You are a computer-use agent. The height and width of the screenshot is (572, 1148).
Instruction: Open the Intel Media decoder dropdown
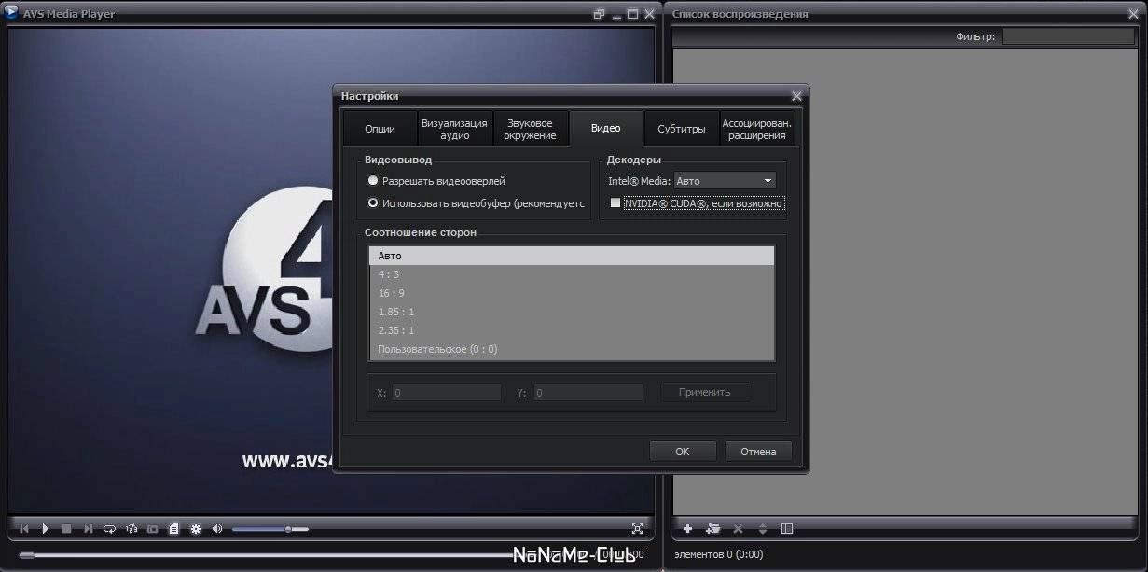coord(725,181)
